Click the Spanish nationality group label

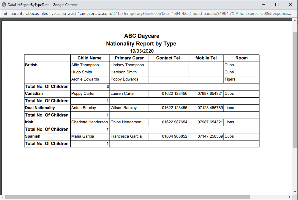pos(33,136)
